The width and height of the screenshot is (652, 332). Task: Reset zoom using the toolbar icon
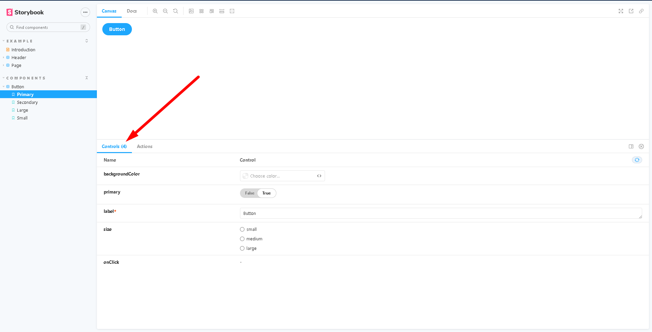tap(175, 11)
